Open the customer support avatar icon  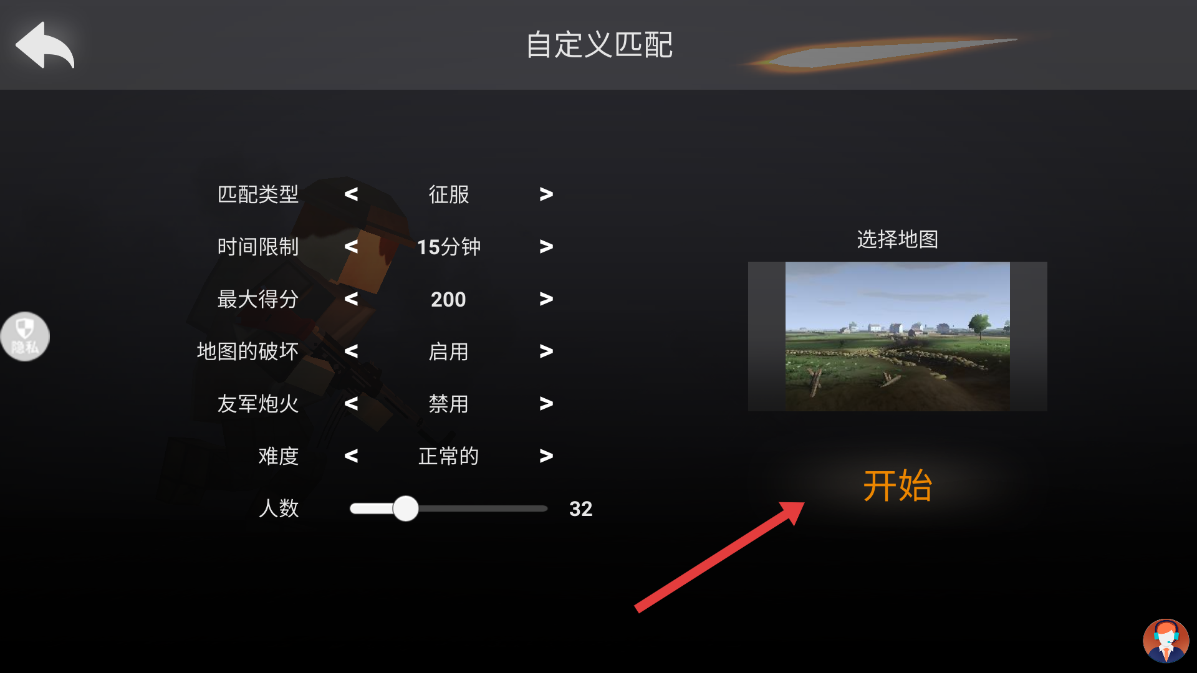[x=1166, y=641]
